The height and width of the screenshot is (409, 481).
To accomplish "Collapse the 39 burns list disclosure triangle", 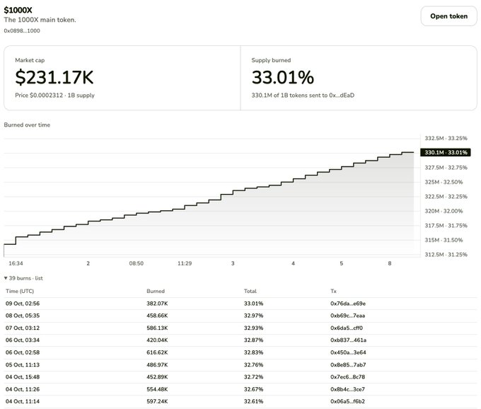I will coord(6,278).
